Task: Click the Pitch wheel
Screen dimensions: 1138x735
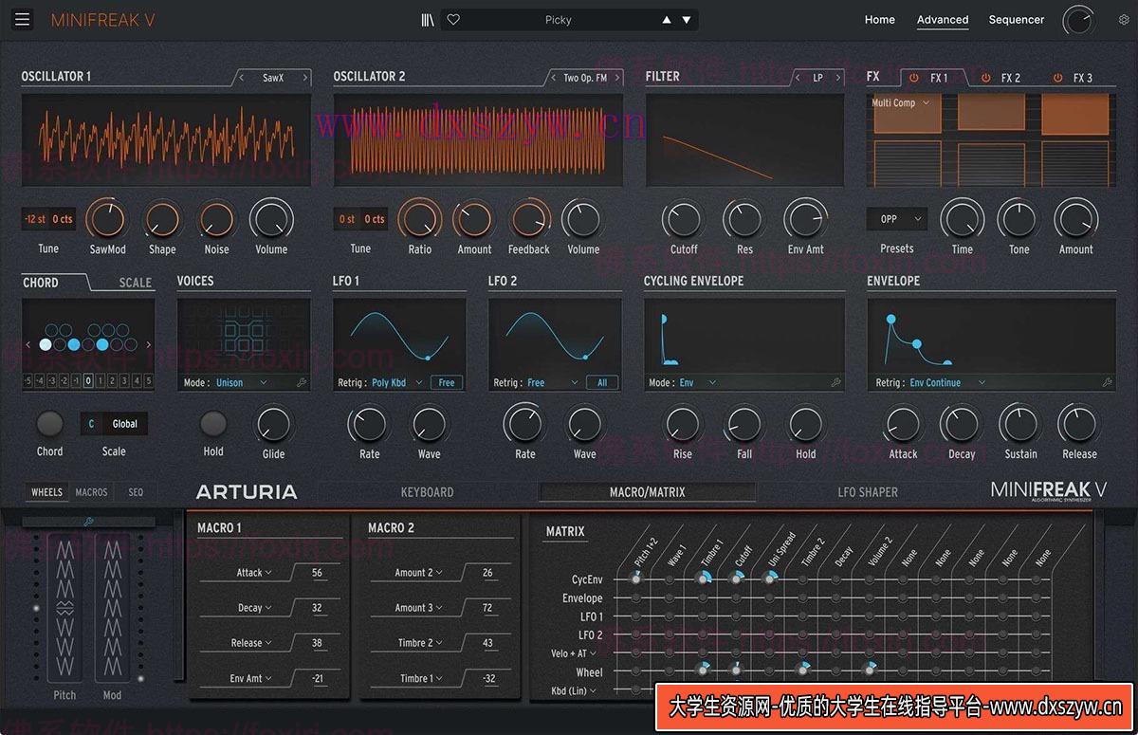Action: [64, 607]
